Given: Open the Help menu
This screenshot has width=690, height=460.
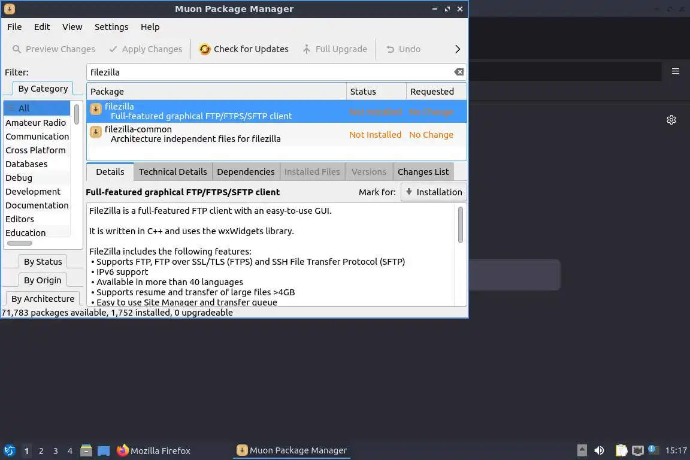Looking at the screenshot, I should click(150, 27).
